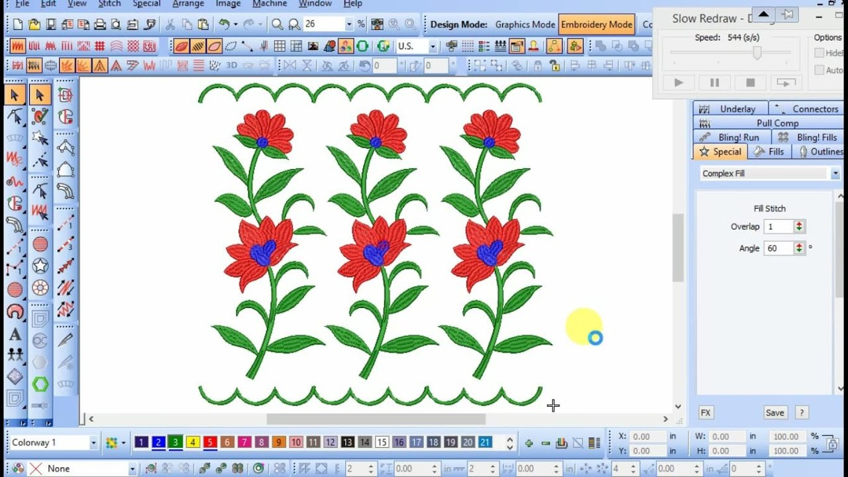Switch to the Fills tab
This screenshot has height=477, width=848.
click(769, 152)
